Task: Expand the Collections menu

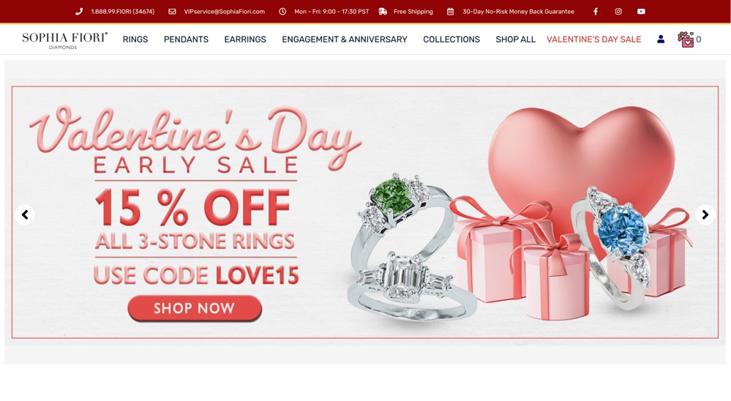Action: click(451, 40)
